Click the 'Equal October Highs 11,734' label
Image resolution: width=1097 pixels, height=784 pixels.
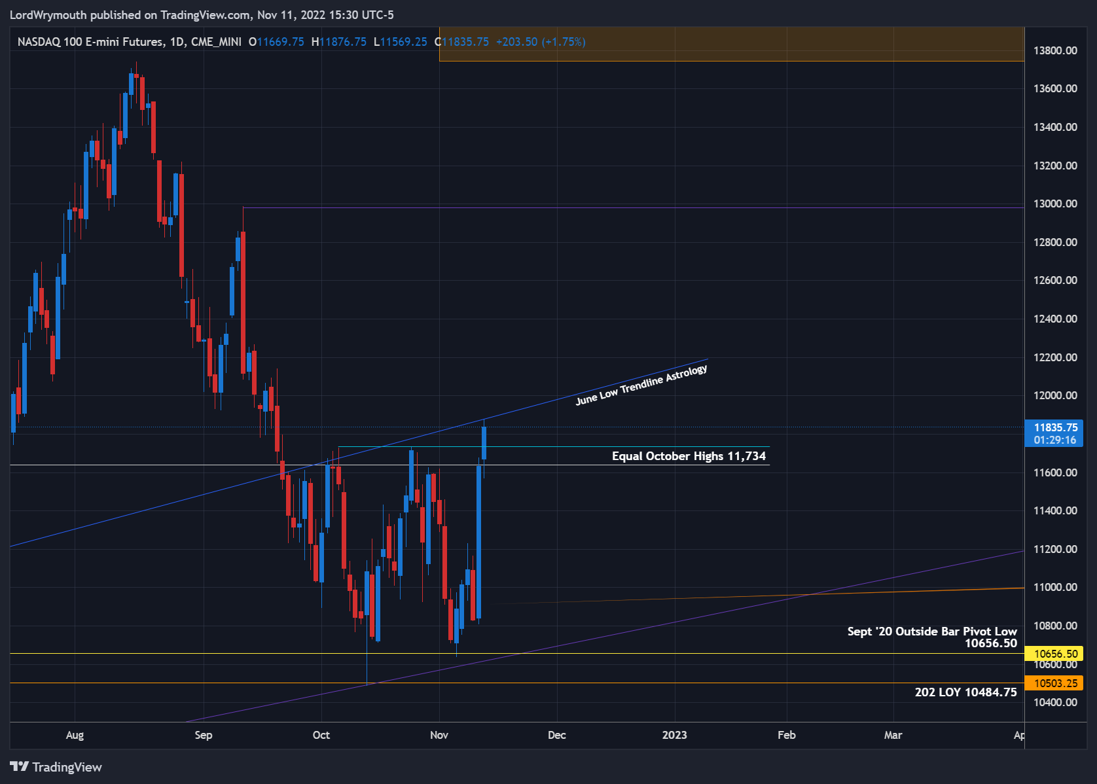689,456
